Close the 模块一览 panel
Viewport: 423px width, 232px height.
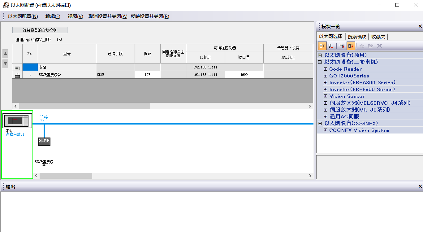coord(420,26)
